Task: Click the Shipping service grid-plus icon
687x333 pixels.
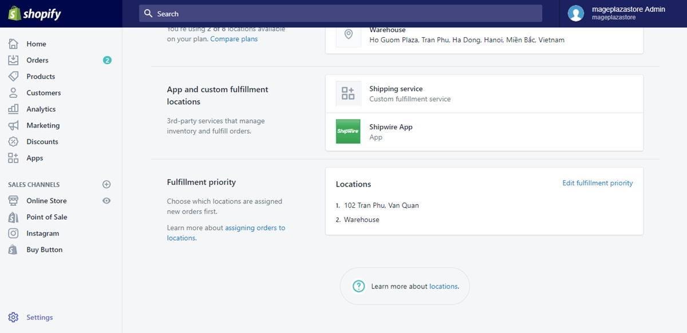Action: (348, 93)
